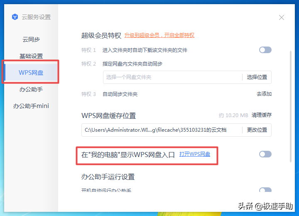Click 升级到超级会员 upgrade link
The width and height of the screenshot is (299, 216).
pos(159,35)
